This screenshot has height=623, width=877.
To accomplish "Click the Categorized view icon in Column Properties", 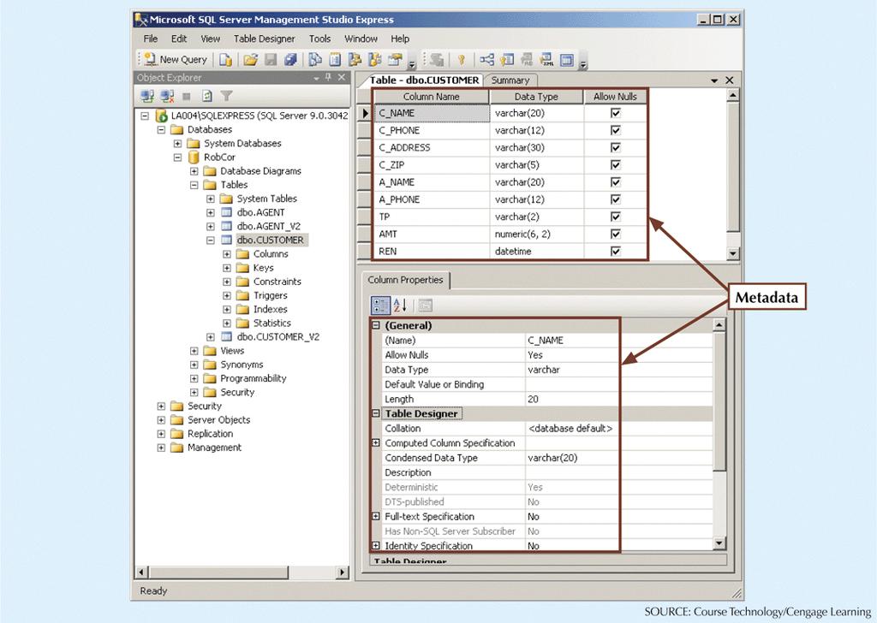I will tap(381, 305).
